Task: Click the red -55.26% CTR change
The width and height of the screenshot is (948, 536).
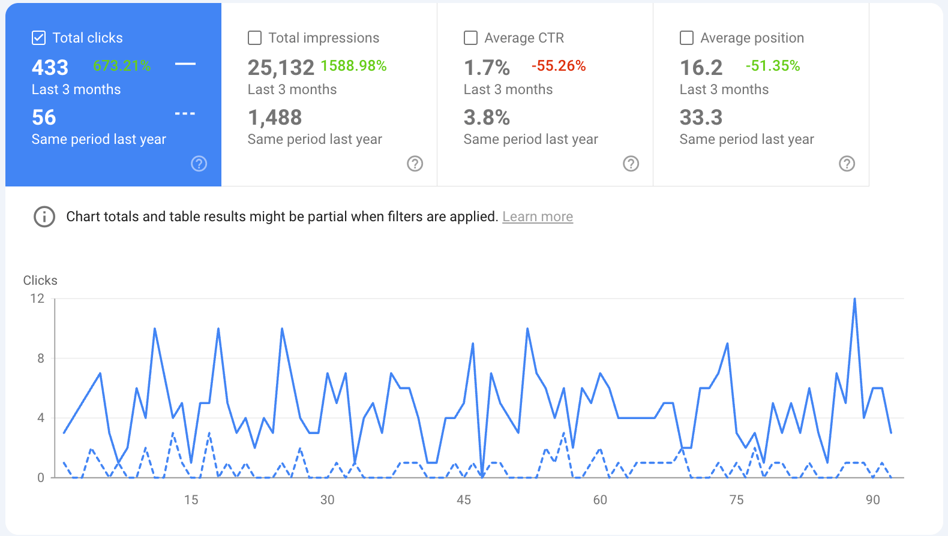Action: (558, 66)
